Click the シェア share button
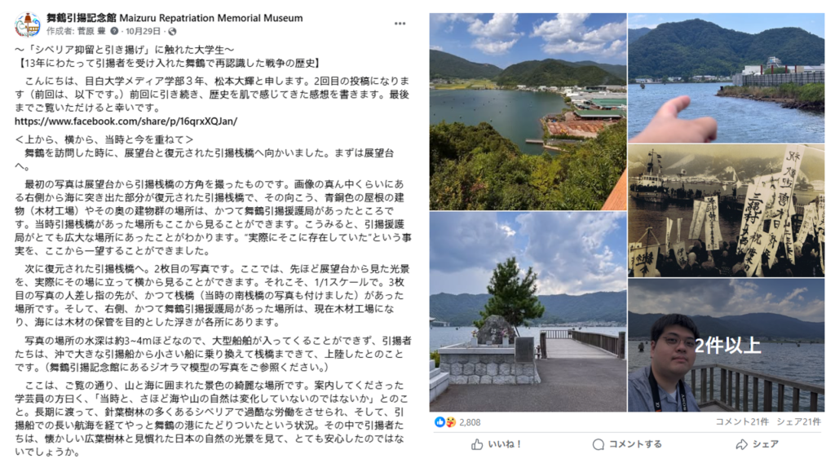The image size is (835, 463). point(758,444)
